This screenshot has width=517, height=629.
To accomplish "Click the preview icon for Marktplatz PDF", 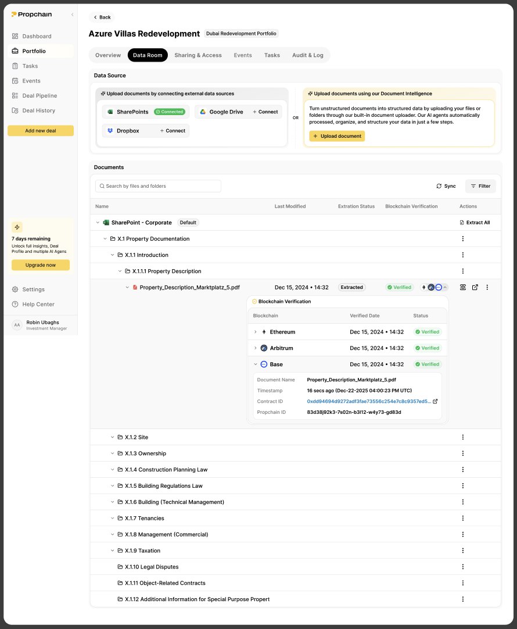I will click(x=463, y=288).
